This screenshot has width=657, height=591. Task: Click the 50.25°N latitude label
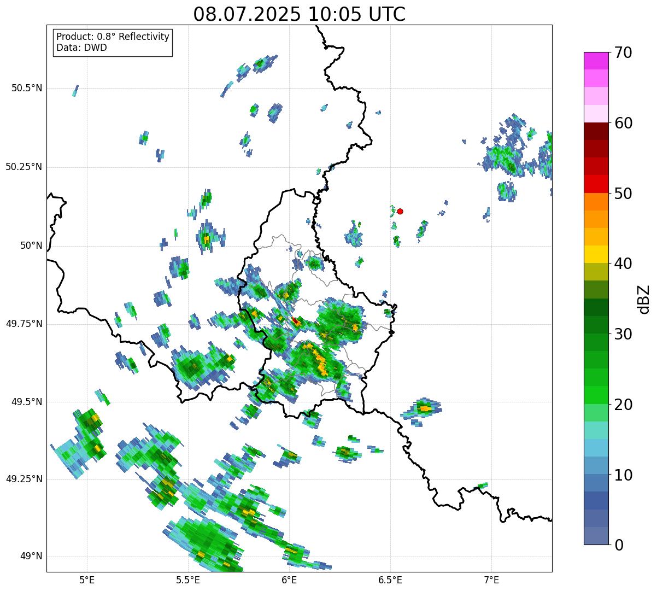[24, 167]
